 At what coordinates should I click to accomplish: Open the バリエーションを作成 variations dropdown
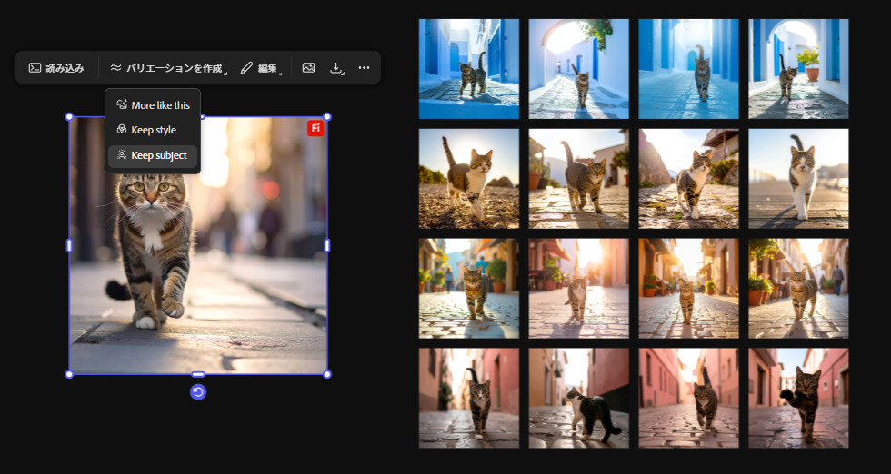(169, 68)
